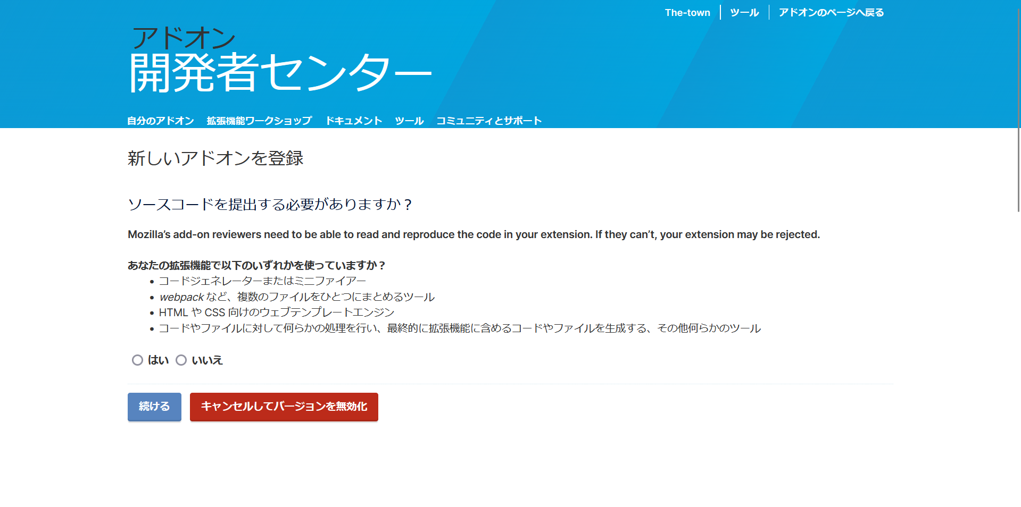Click the HTML や CSS bullet item
Viewport: 1021px width, 507px height.
point(276,312)
